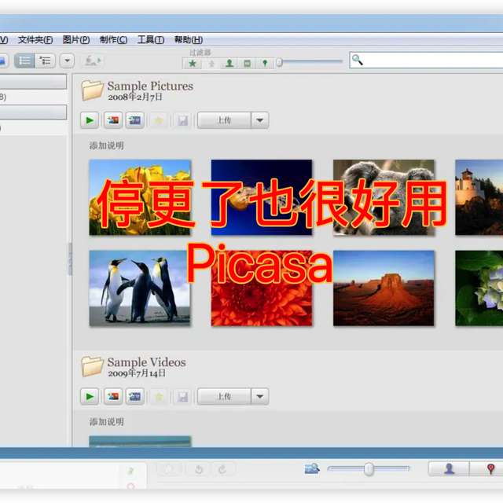Open the view options dropdown arrow
The height and width of the screenshot is (503, 503).
(x=67, y=61)
